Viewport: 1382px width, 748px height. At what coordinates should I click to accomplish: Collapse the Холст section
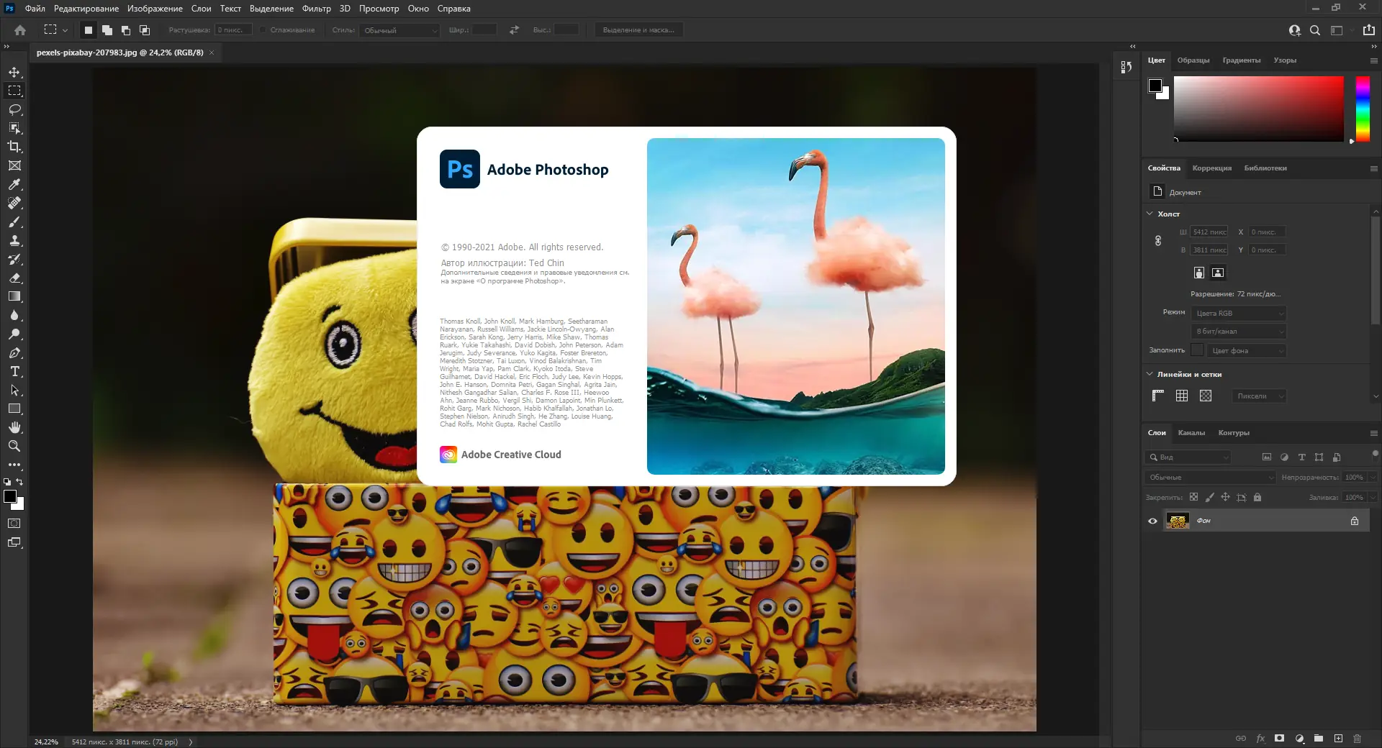[x=1150, y=214]
